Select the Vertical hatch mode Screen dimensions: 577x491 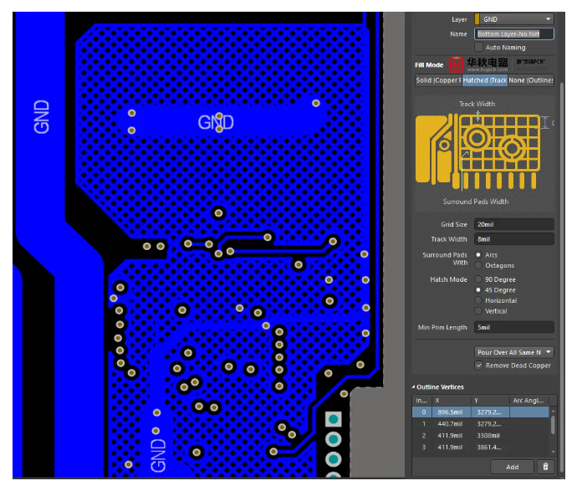(479, 311)
